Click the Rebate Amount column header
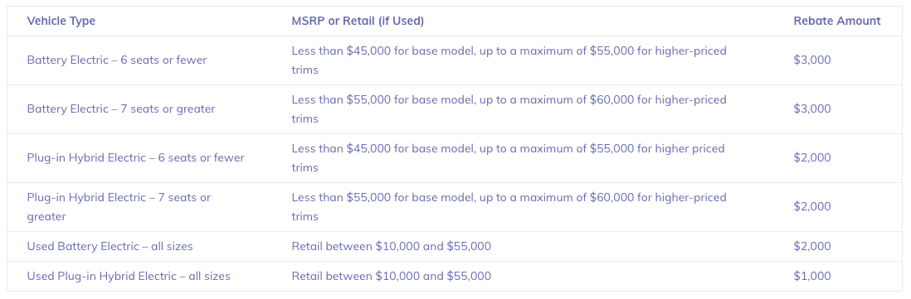The height and width of the screenshot is (299, 911). 836,21
